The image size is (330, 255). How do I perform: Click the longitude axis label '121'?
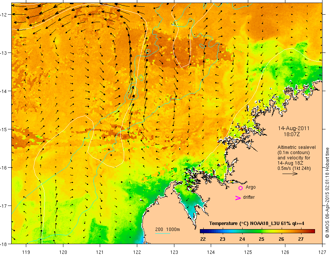[100, 252]
